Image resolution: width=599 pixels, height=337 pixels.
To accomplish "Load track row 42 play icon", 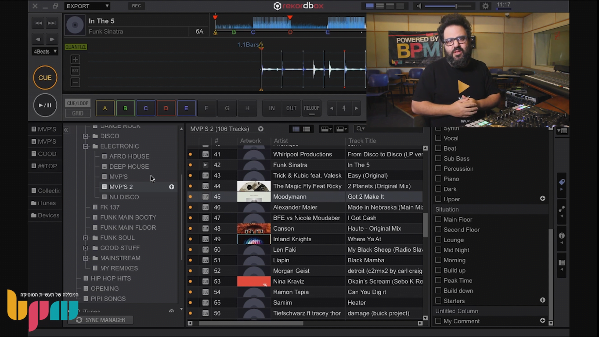I will pos(206,165).
